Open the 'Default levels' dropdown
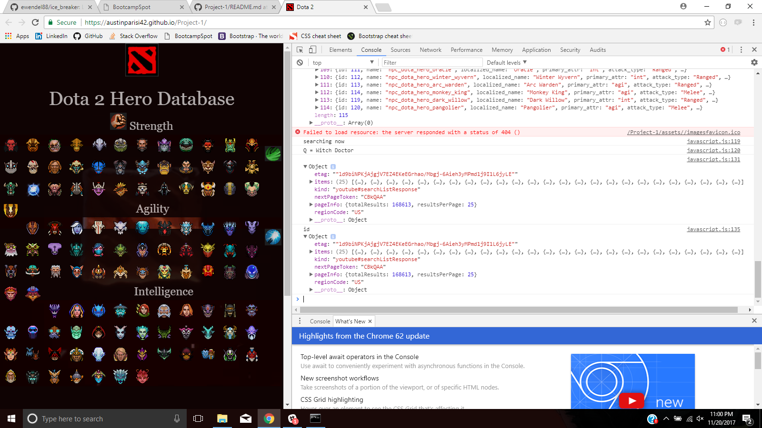The width and height of the screenshot is (762, 428). click(x=506, y=62)
